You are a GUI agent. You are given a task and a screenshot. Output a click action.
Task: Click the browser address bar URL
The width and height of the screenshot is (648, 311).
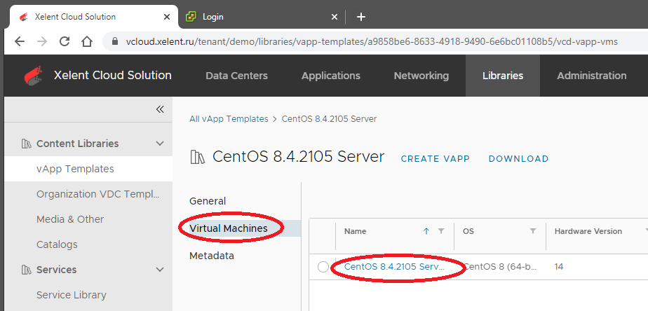(372, 41)
